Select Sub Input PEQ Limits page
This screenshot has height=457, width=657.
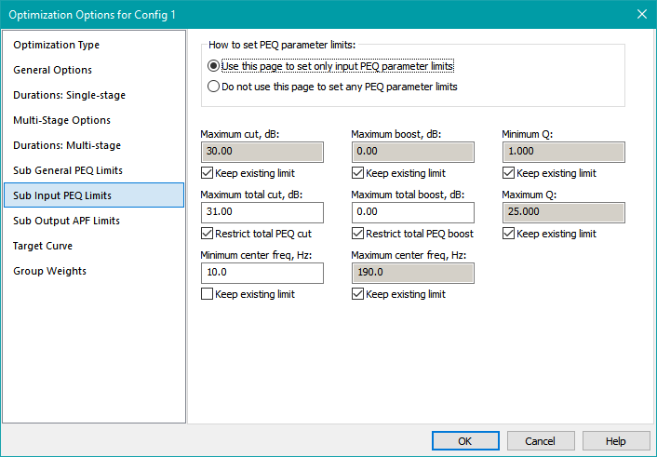(94, 195)
